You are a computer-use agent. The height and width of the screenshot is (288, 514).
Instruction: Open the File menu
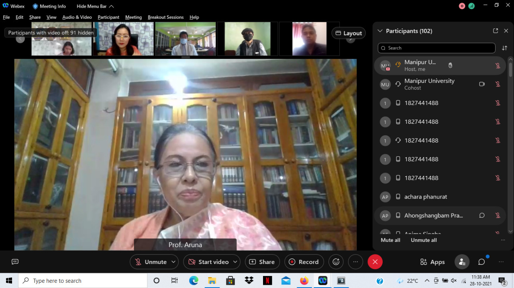(x=6, y=17)
